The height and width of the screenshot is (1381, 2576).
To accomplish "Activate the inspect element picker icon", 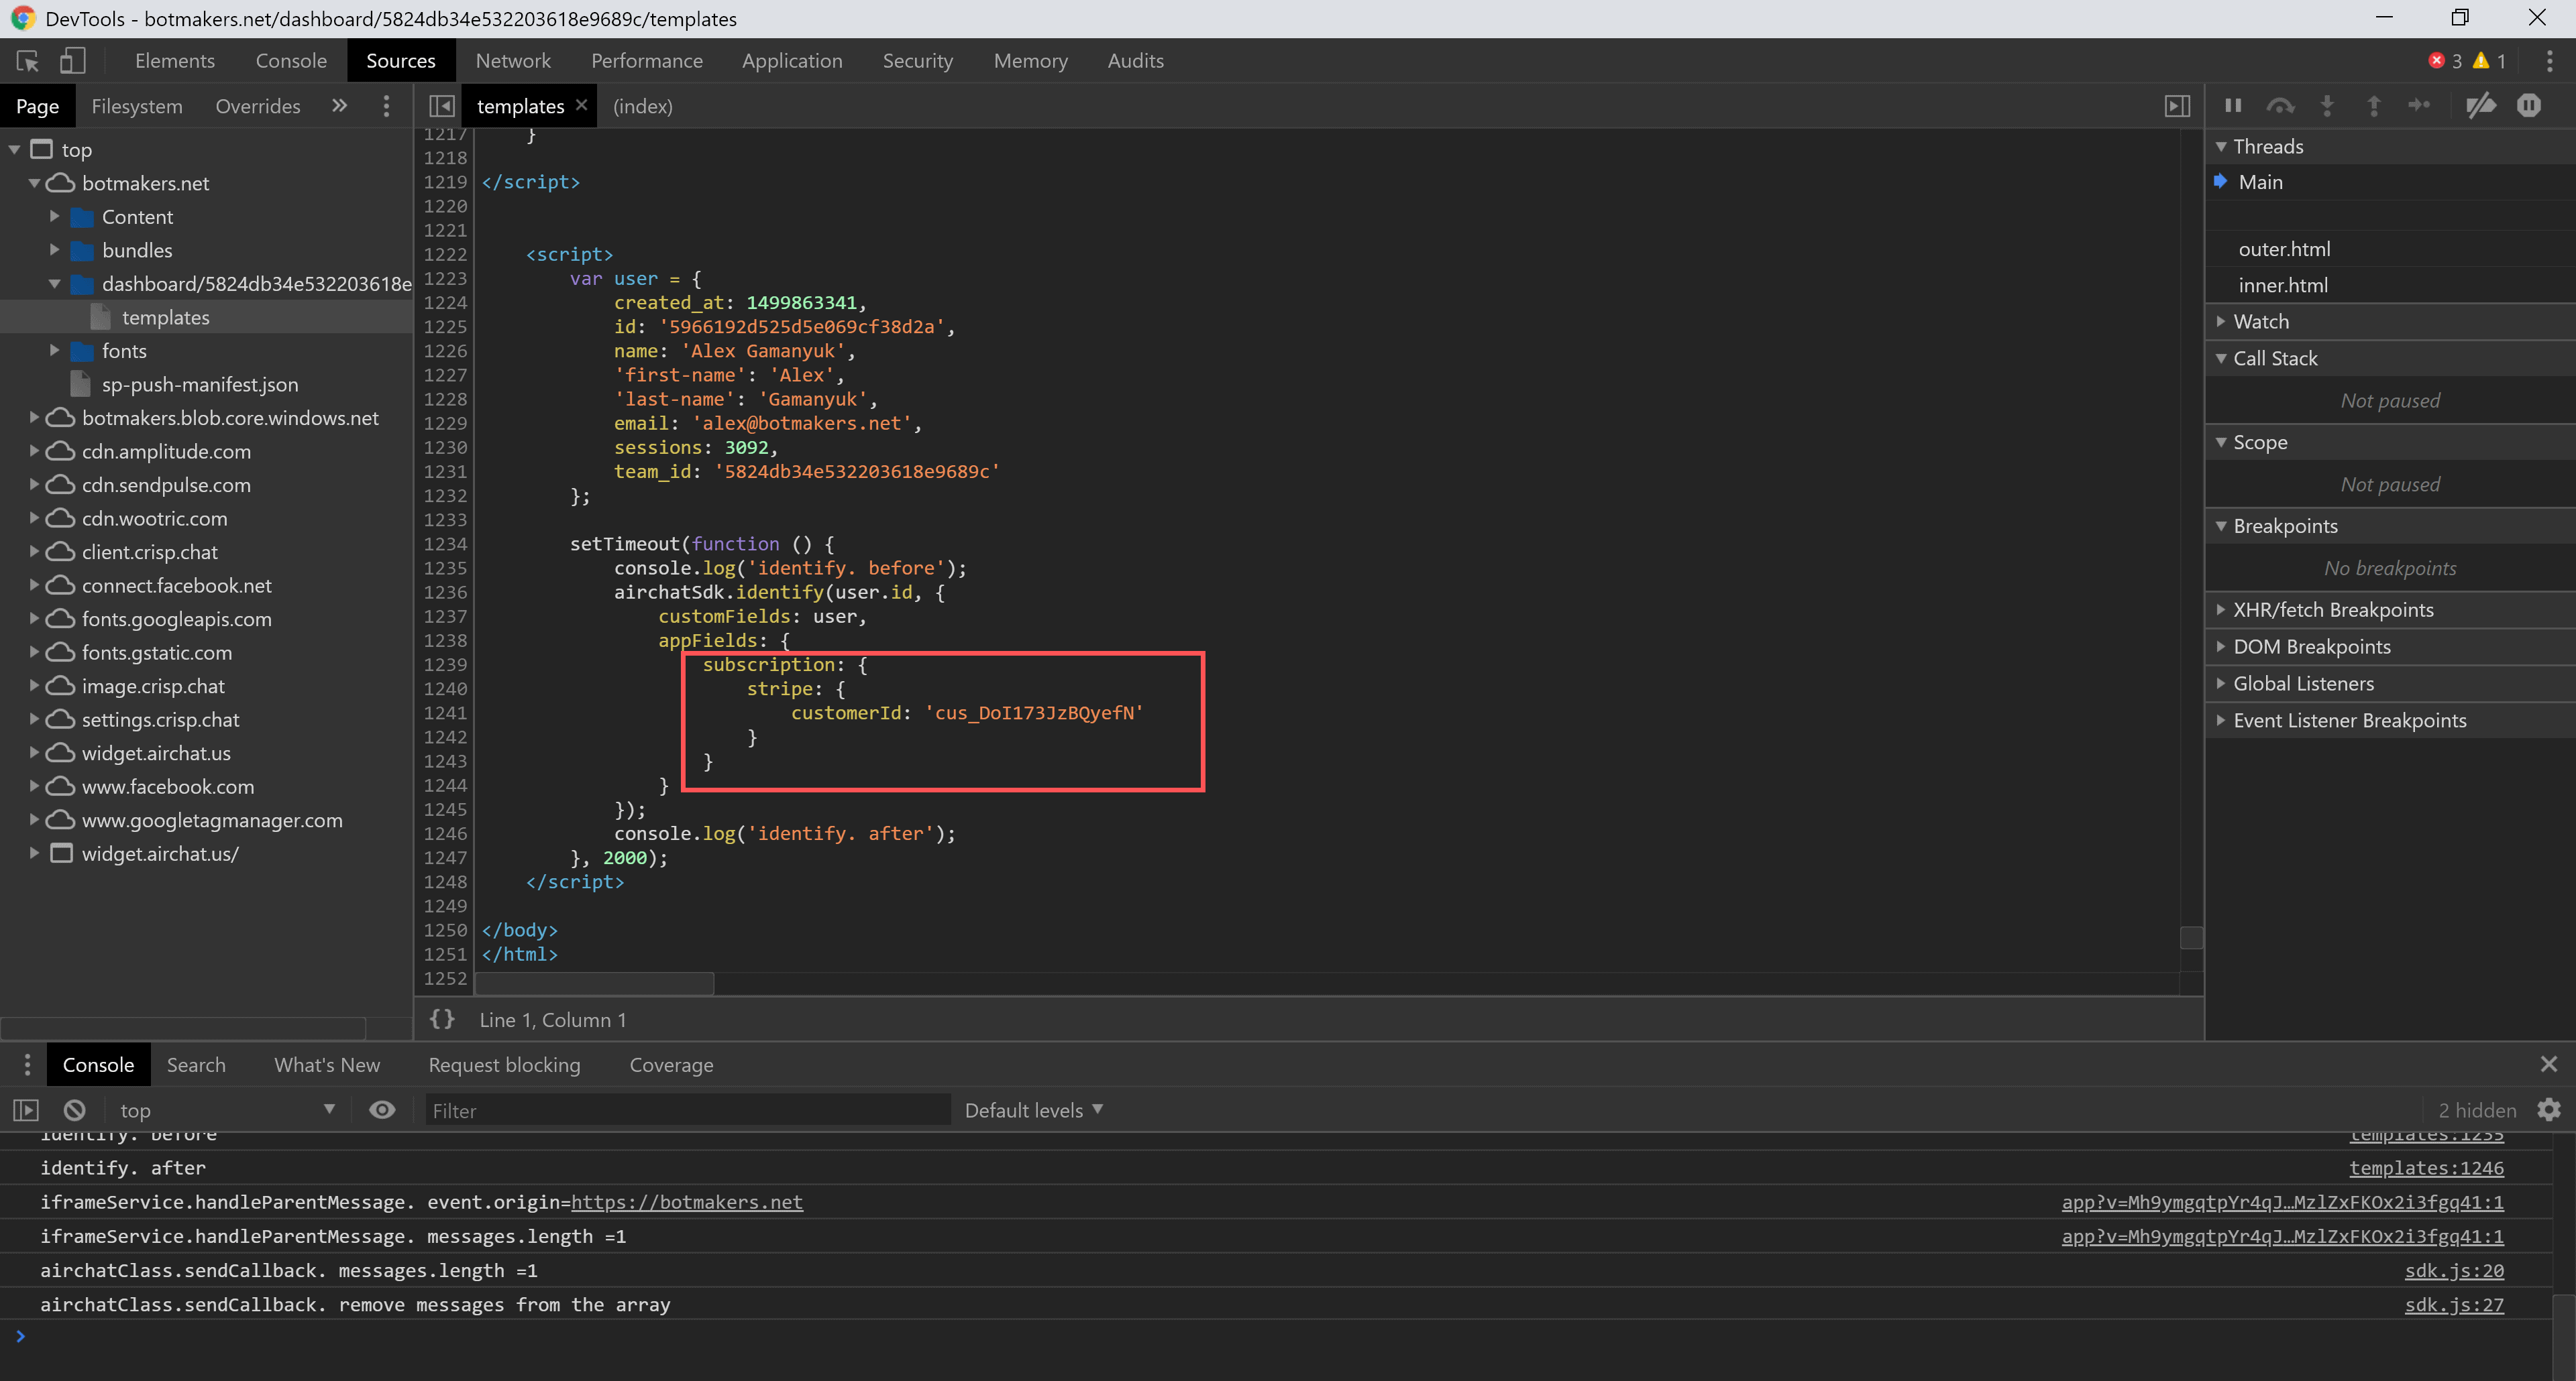I will click(28, 61).
